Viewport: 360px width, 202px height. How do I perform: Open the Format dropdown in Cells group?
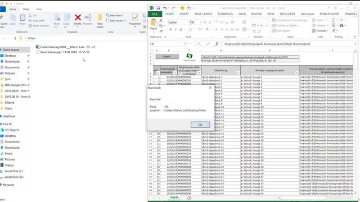(x=319, y=31)
